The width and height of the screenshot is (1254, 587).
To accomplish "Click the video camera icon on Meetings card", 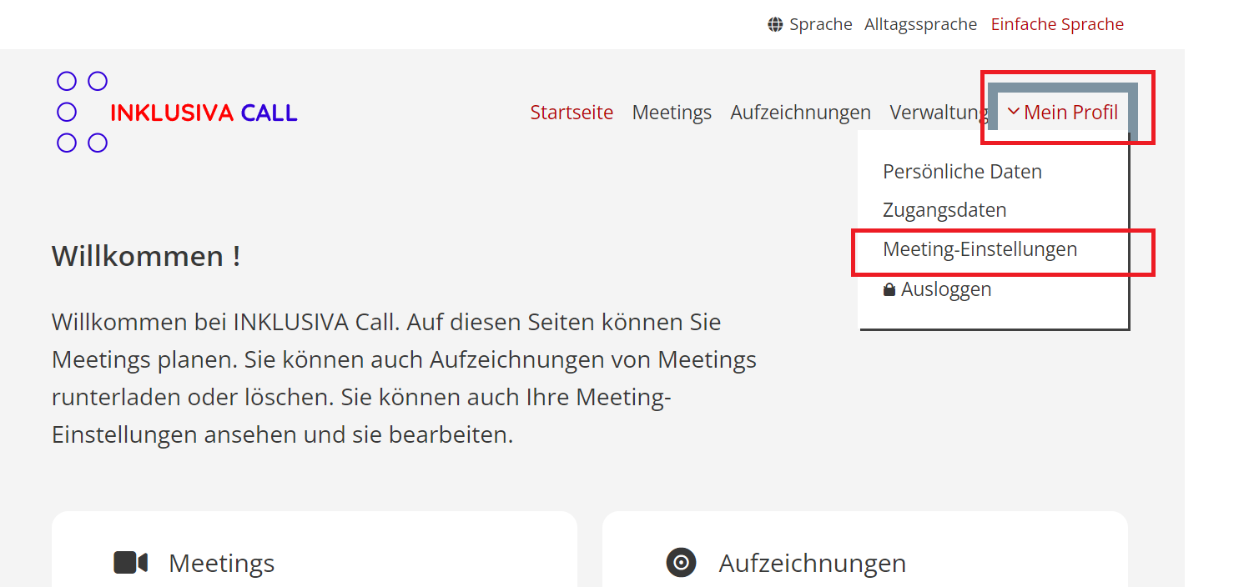I will coord(131,563).
